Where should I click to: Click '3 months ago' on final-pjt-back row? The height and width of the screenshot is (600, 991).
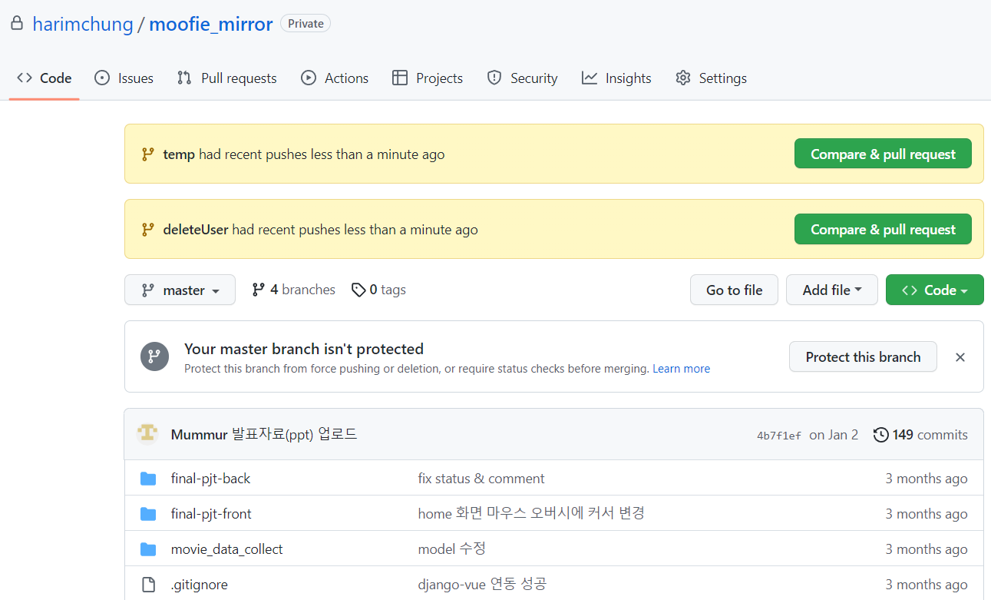927,479
